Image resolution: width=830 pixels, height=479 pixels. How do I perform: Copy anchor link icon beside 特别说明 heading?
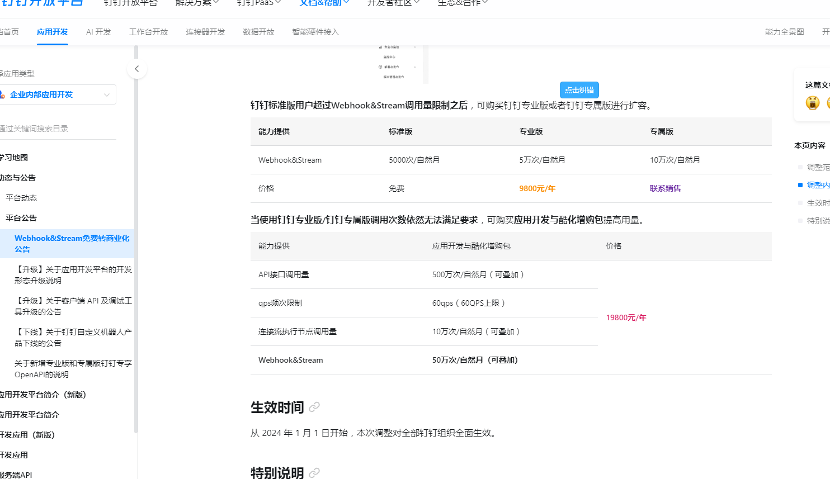314,473
